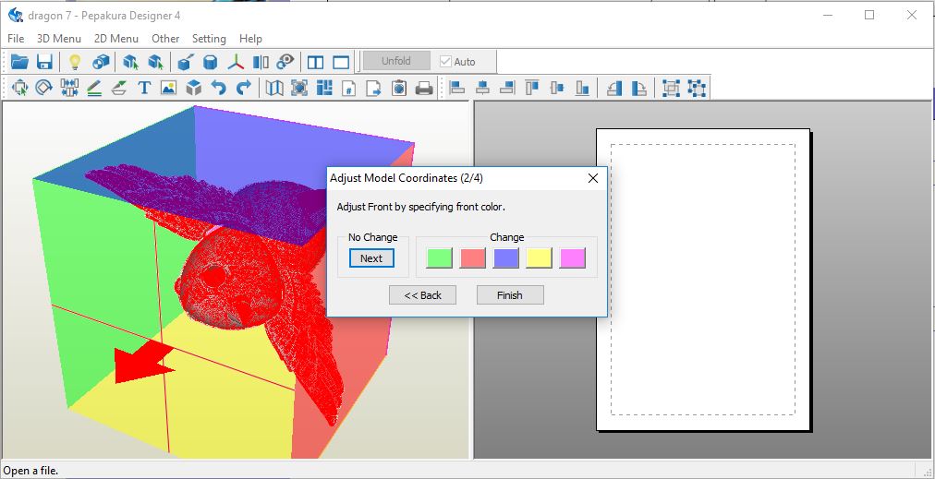Click the align vertical center icon
The height and width of the screenshot is (479, 935).
click(x=557, y=89)
